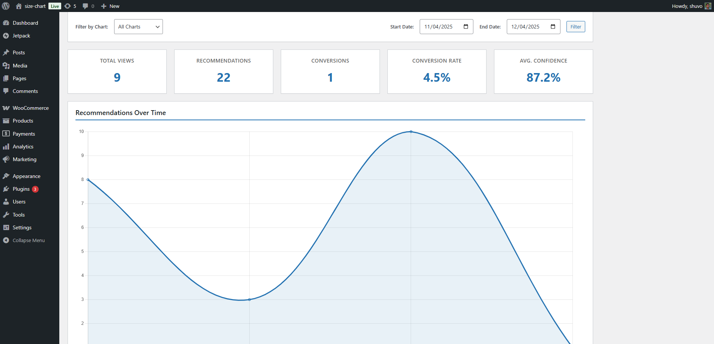
Task: Click the size-chart home icon
Action: click(19, 6)
